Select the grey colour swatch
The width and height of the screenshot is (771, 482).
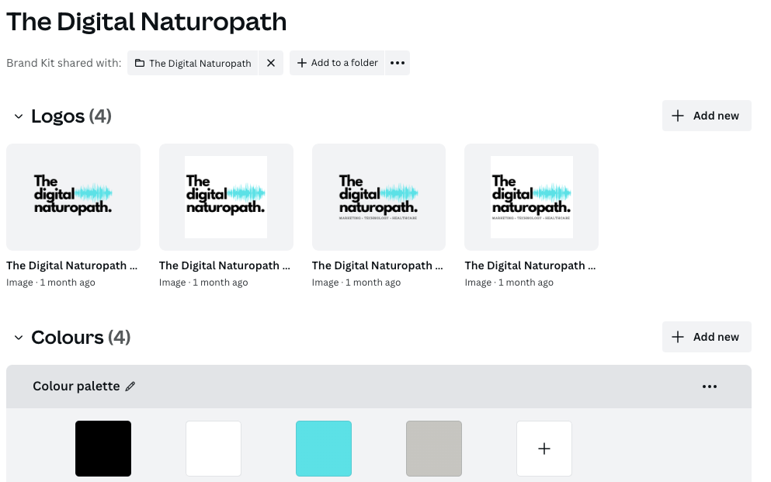pos(434,449)
